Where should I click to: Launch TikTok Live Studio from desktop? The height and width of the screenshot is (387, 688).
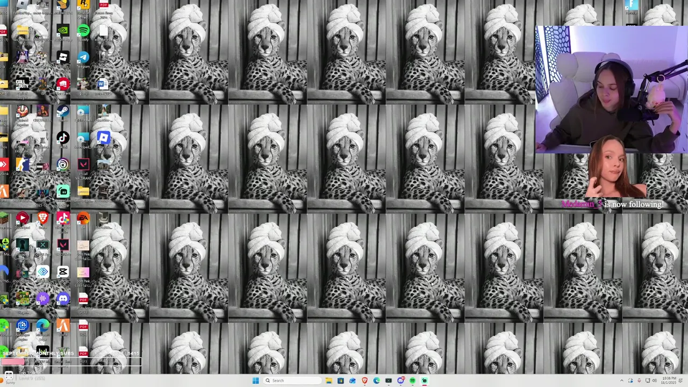click(x=63, y=218)
